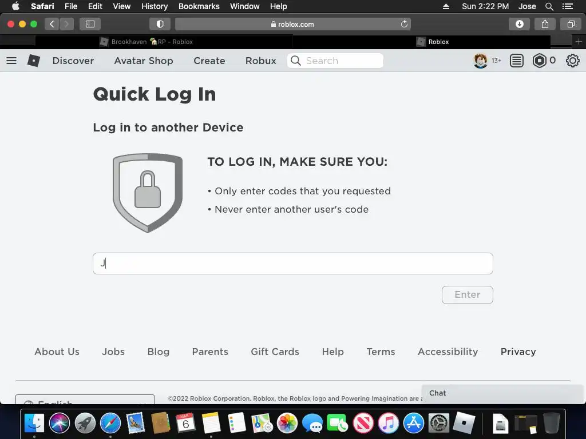Open the Create page
This screenshot has height=439, width=586.
click(x=209, y=61)
